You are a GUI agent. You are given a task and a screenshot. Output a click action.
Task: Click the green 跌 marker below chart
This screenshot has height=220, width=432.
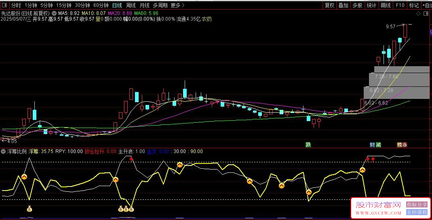point(308,145)
